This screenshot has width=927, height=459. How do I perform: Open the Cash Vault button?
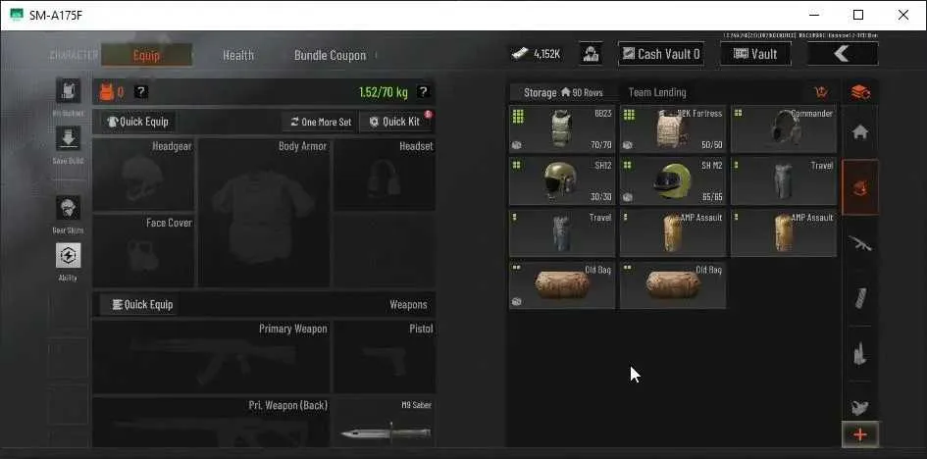pyautogui.click(x=661, y=54)
